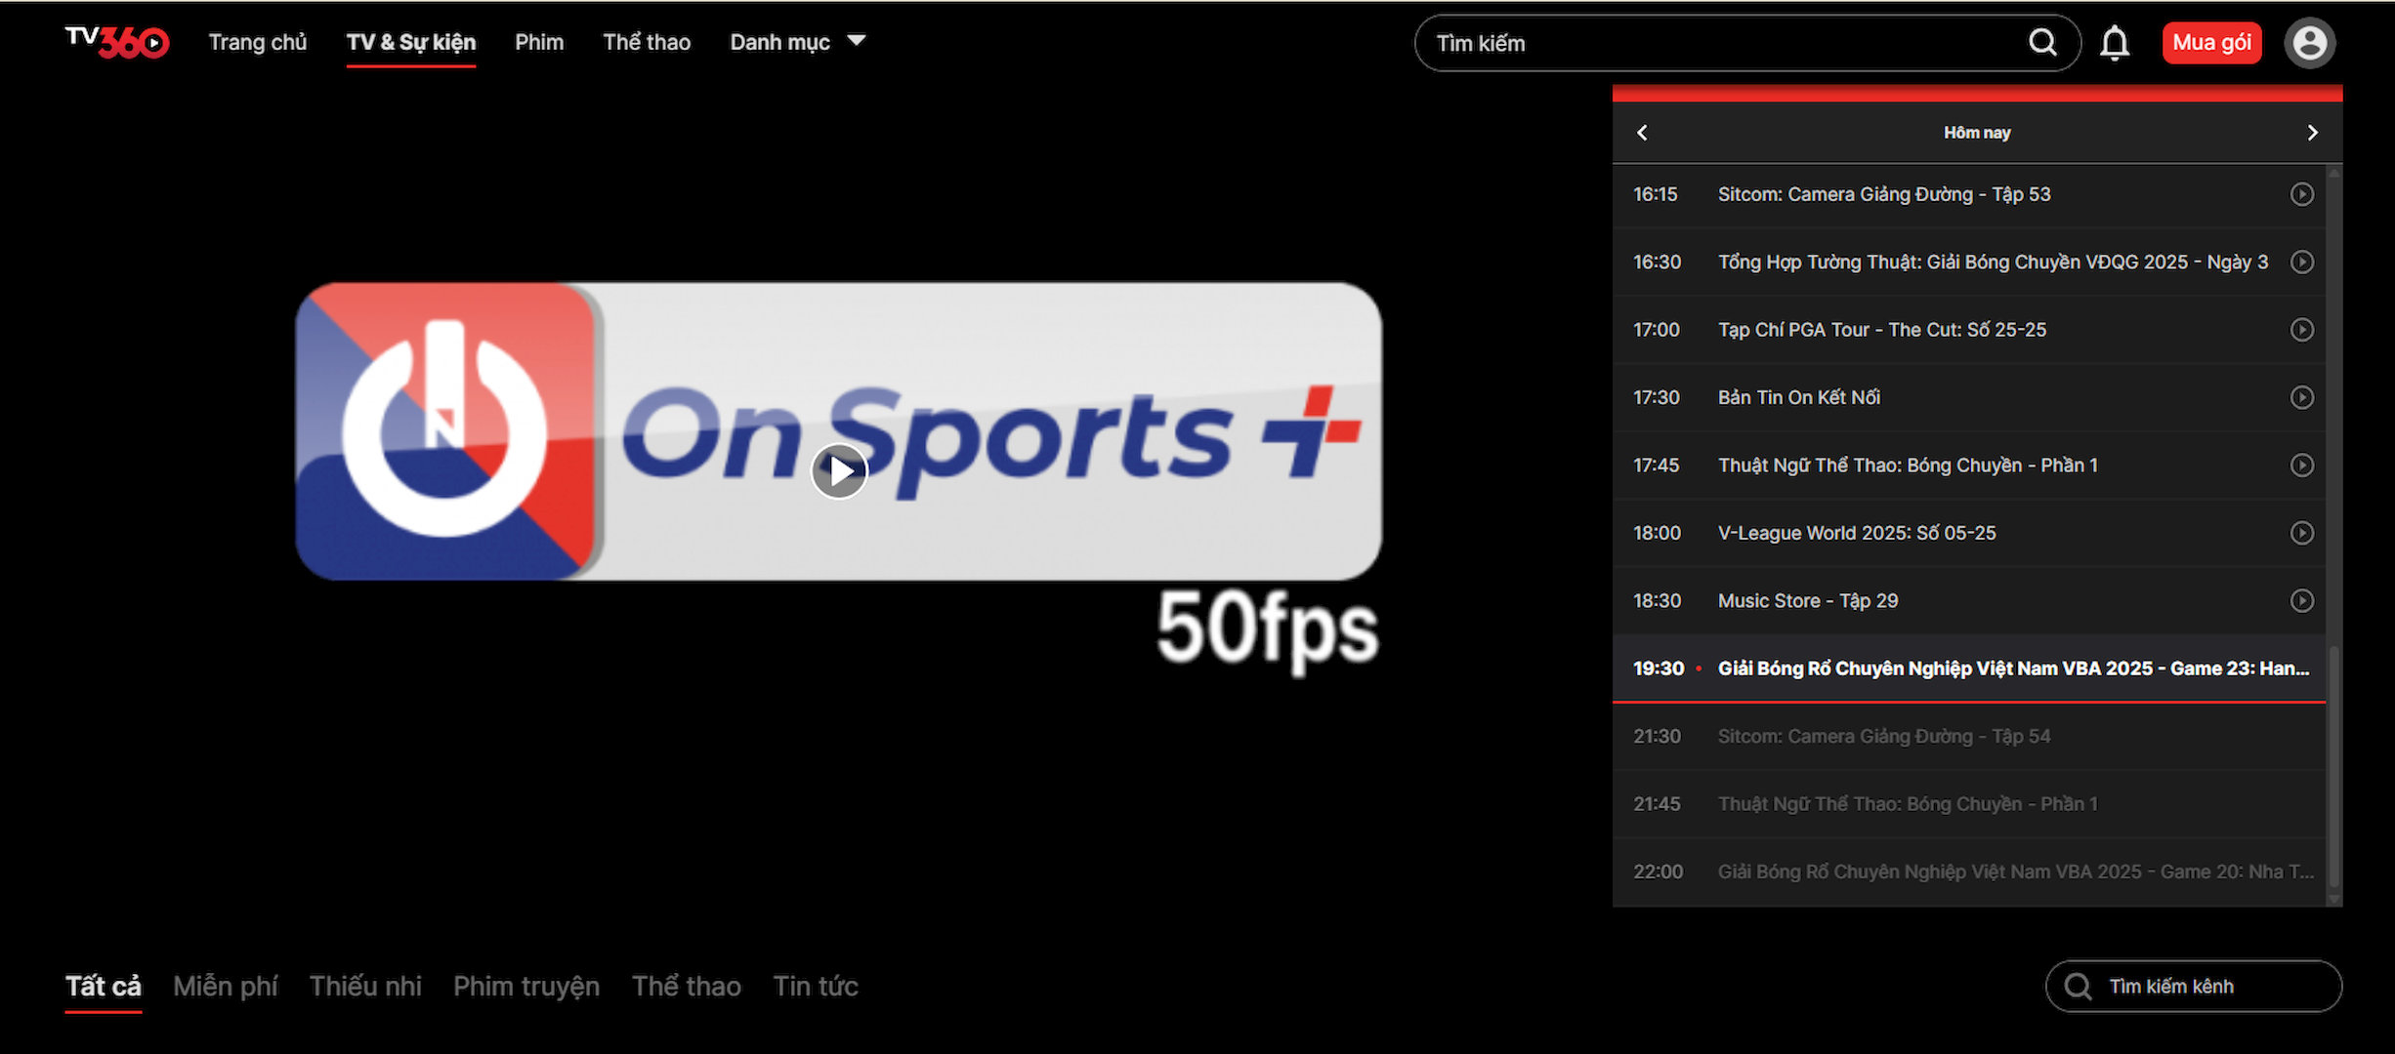
Task: Play the On Sports+ channel video
Action: 839,471
